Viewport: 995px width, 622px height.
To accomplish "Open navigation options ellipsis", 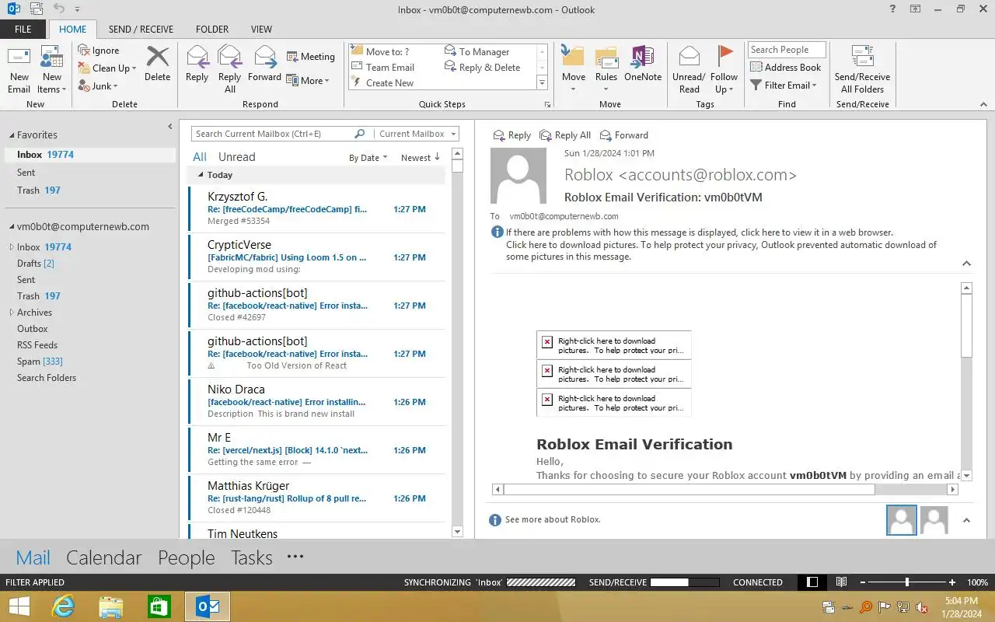I will point(295,557).
